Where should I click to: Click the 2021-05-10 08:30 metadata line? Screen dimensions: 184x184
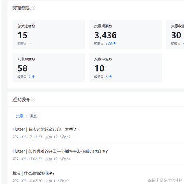40,181
